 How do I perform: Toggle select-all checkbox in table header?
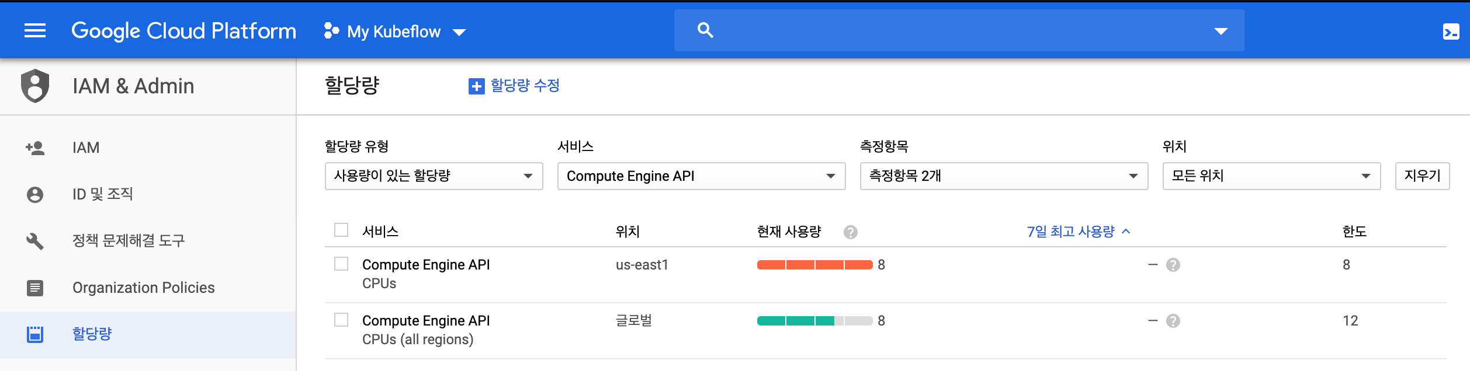click(341, 230)
